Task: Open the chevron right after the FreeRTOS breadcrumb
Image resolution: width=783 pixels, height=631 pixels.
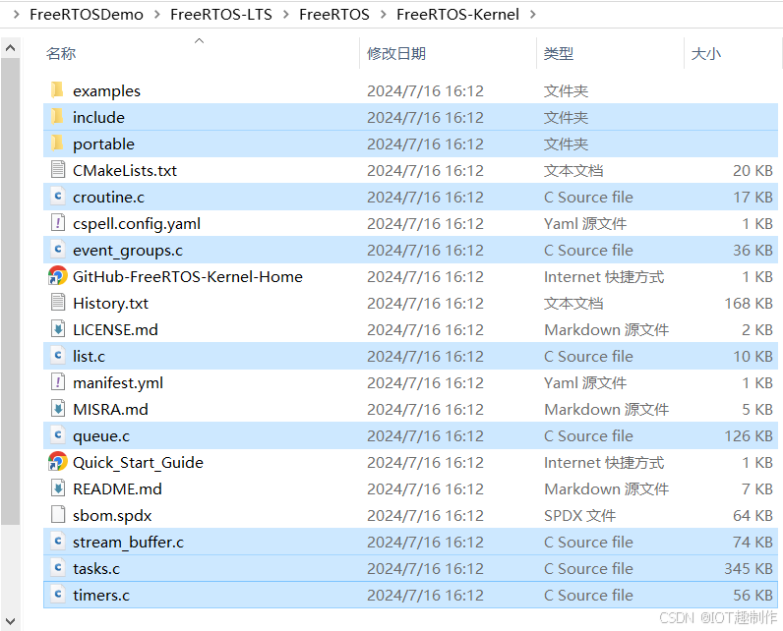Action: point(383,15)
